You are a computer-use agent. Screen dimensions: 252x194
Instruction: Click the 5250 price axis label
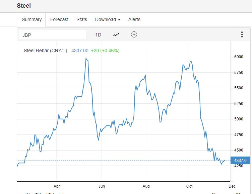239,104
